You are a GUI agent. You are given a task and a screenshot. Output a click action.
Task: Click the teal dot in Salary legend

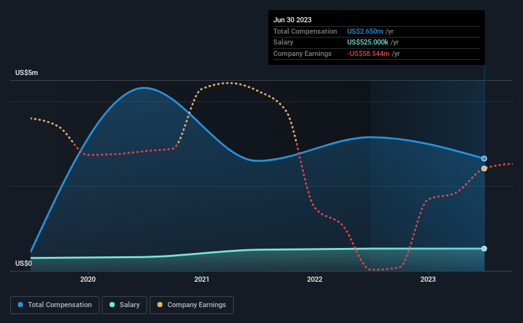pos(112,305)
